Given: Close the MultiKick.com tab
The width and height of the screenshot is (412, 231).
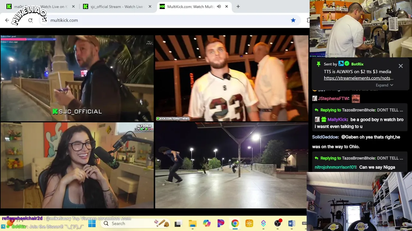Looking at the screenshot, I should (227, 6).
